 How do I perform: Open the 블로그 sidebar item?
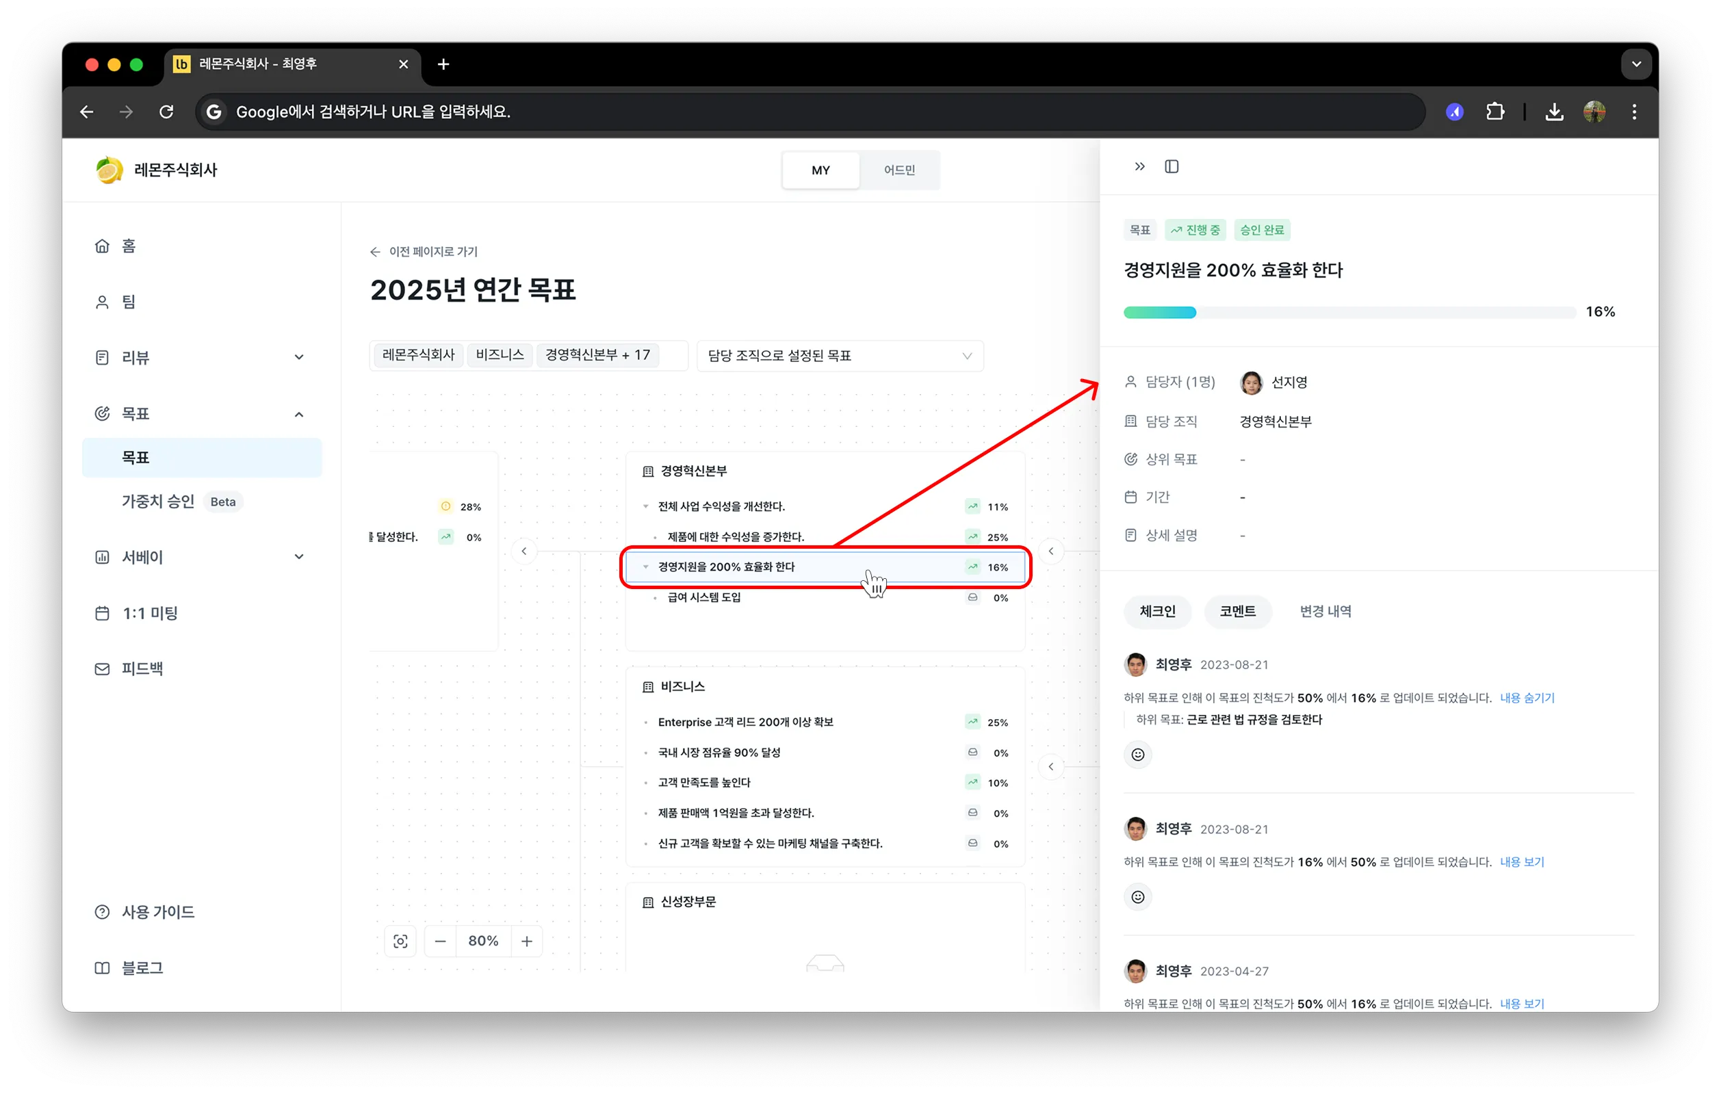[x=129, y=967]
